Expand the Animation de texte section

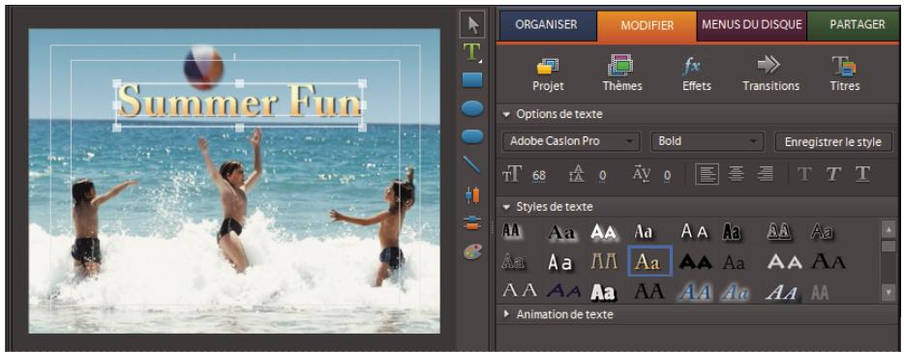click(506, 314)
